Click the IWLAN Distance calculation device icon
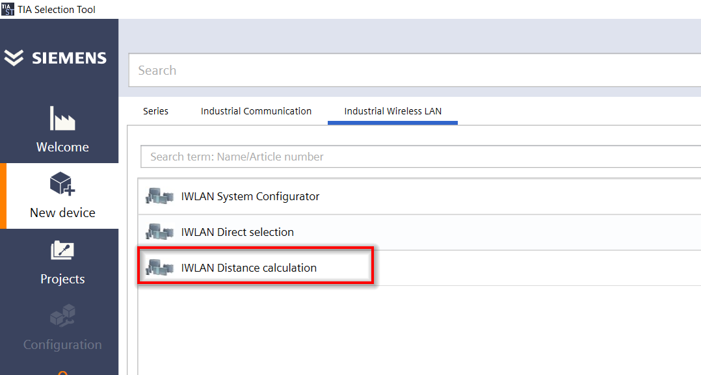Screen dimensions: 701x375 pos(160,267)
